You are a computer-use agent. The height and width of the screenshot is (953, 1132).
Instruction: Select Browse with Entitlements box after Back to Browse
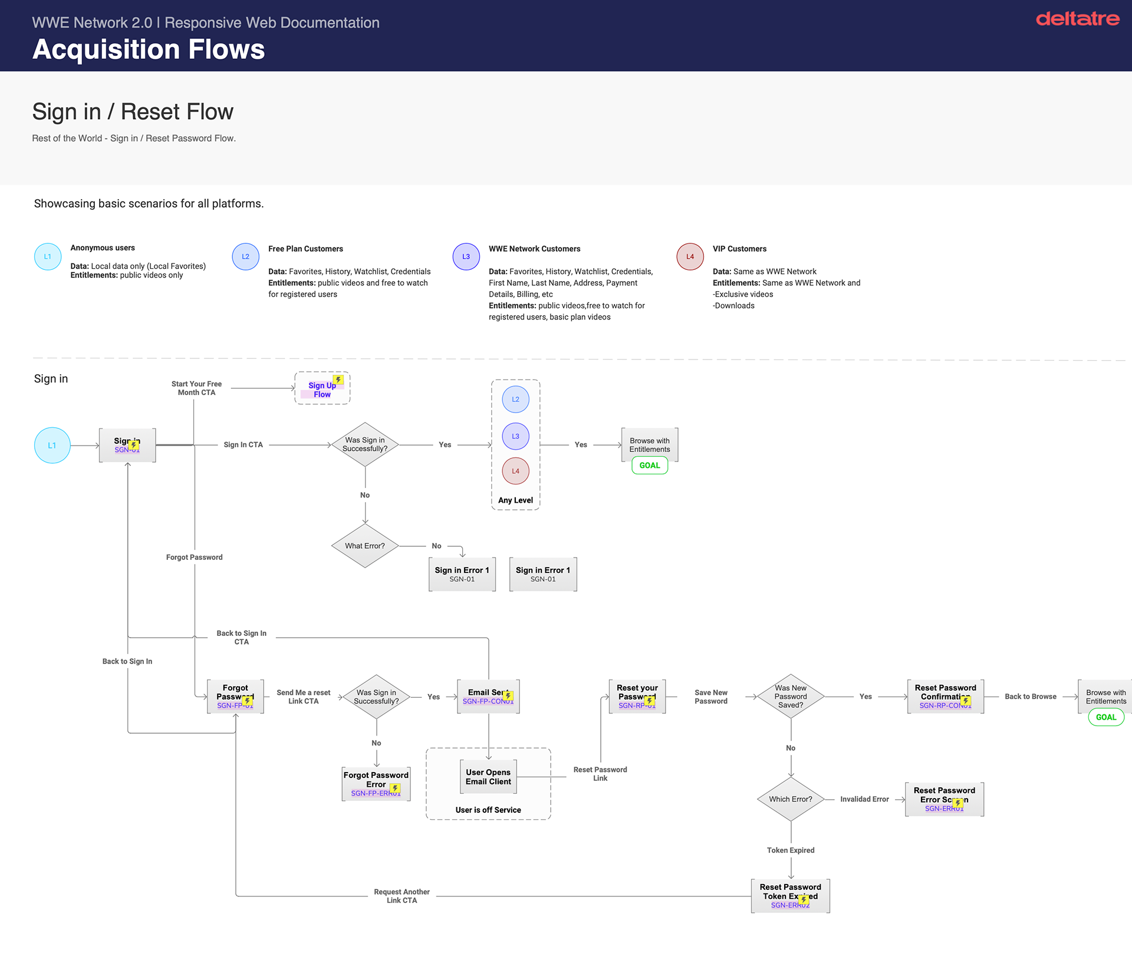pyautogui.click(x=1105, y=697)
